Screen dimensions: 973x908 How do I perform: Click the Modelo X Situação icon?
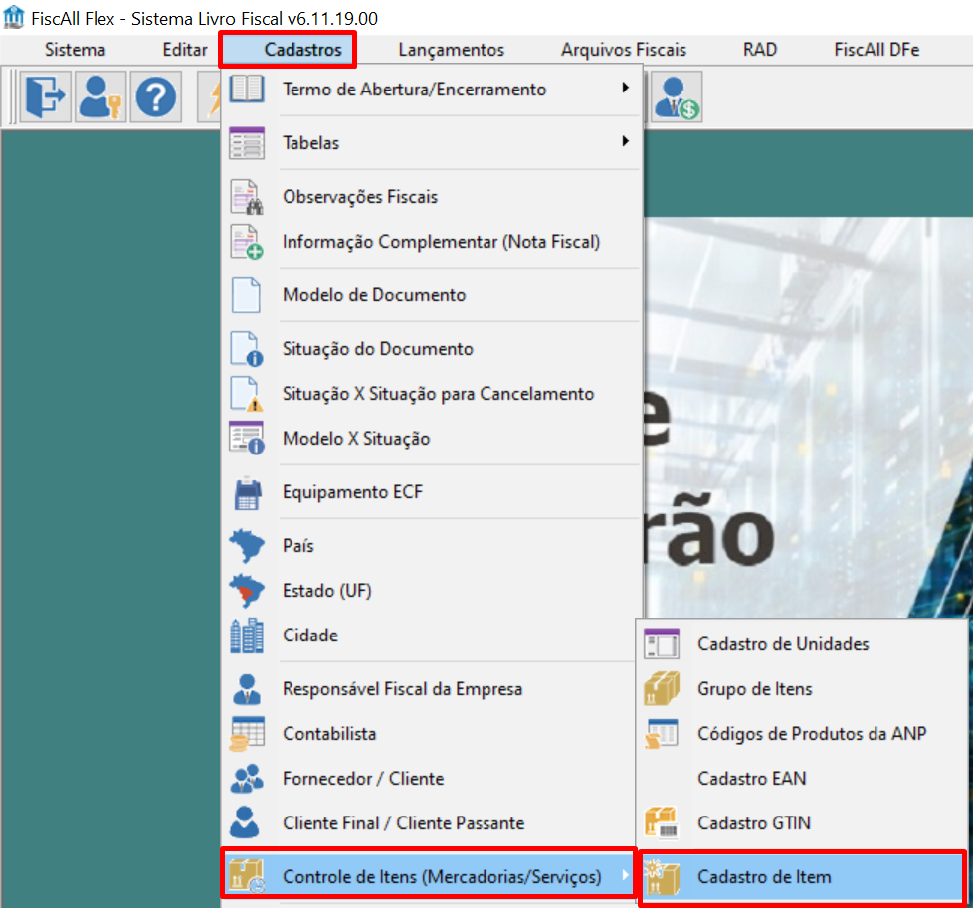(x=247, y=438)
